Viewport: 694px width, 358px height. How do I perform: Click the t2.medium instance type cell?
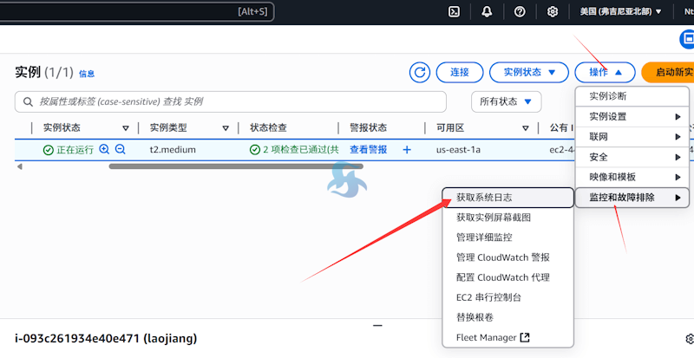173,150
